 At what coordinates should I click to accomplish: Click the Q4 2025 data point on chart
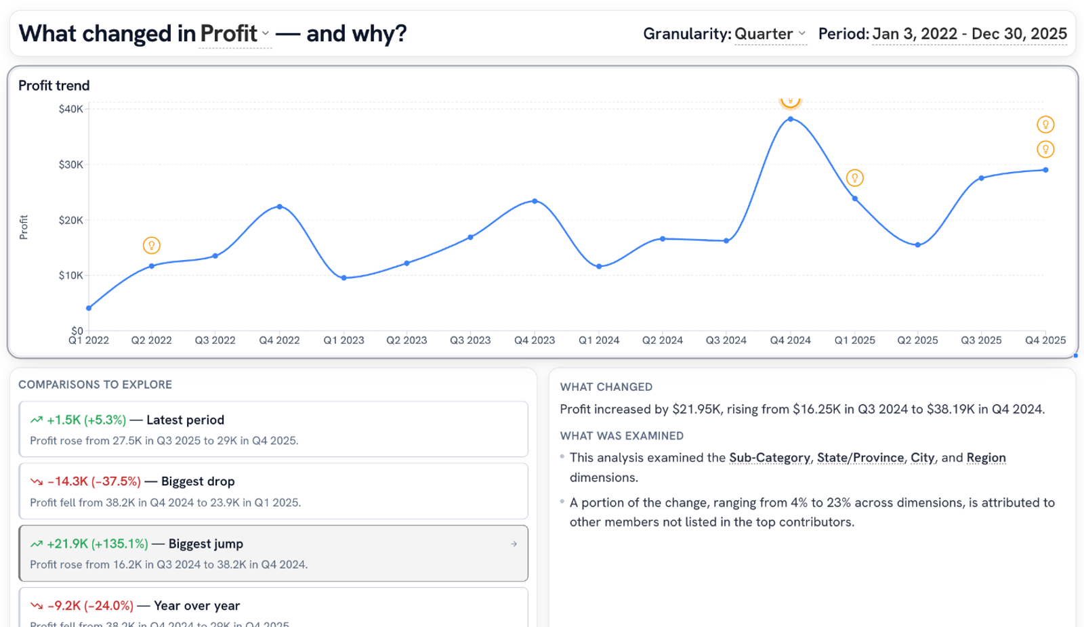(x=1045, y=170)
